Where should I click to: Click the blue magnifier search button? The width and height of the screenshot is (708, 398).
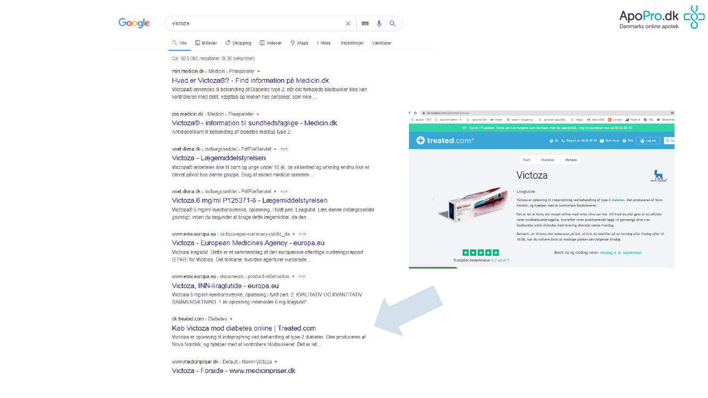[393, 23]
